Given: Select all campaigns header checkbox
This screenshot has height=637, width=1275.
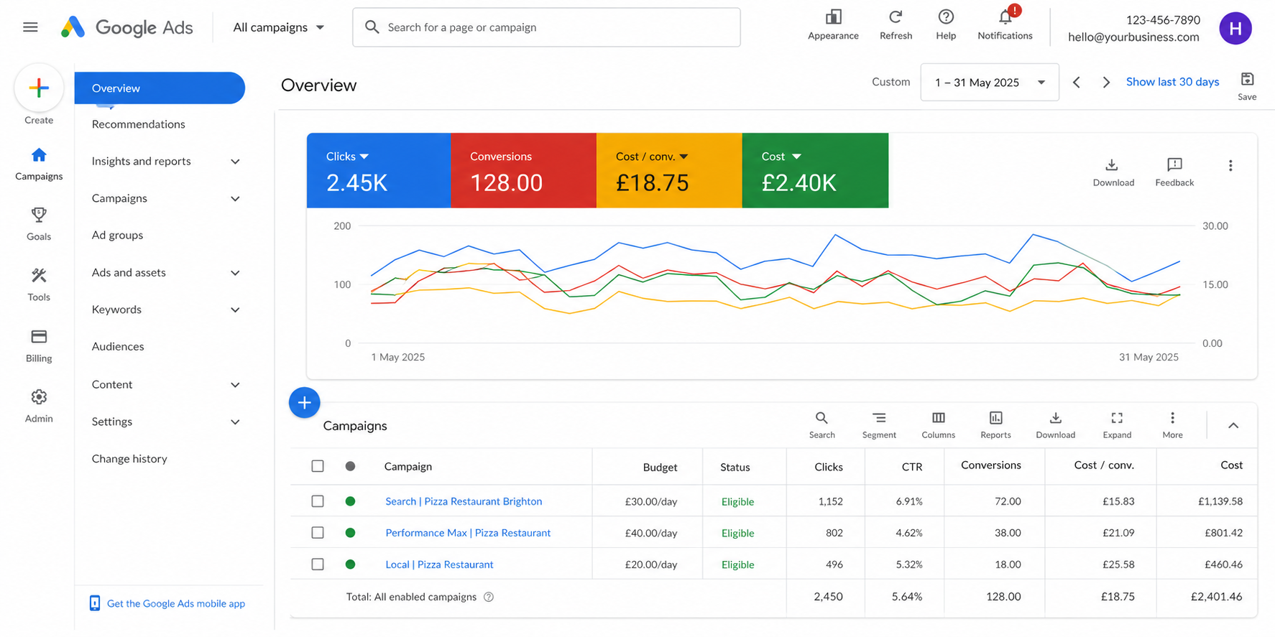Looking at the screenshot, I should (318, 466).
